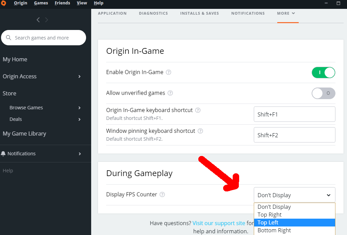Open the Store section
The height and width of the screenshot is (235, 347).
9,93
